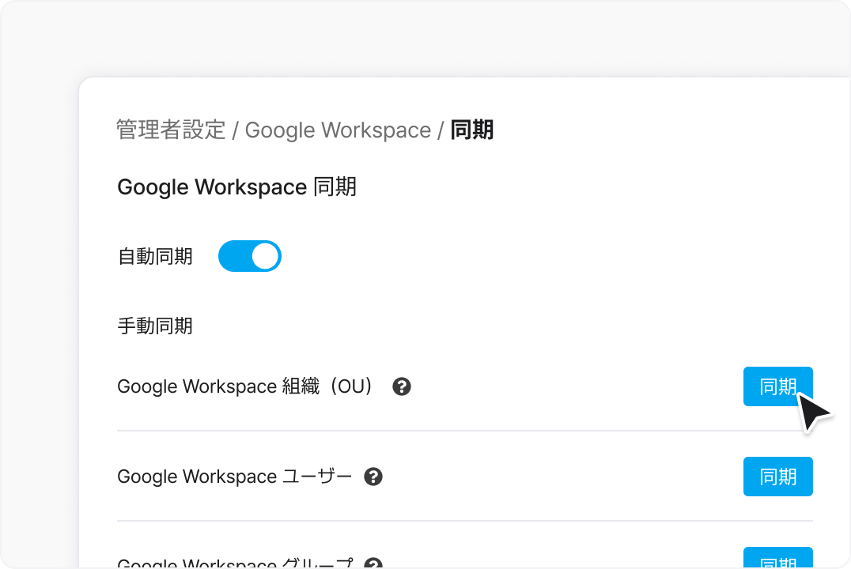Click 同期 button for Google Workspace ユーザー

tap(777, 477)
